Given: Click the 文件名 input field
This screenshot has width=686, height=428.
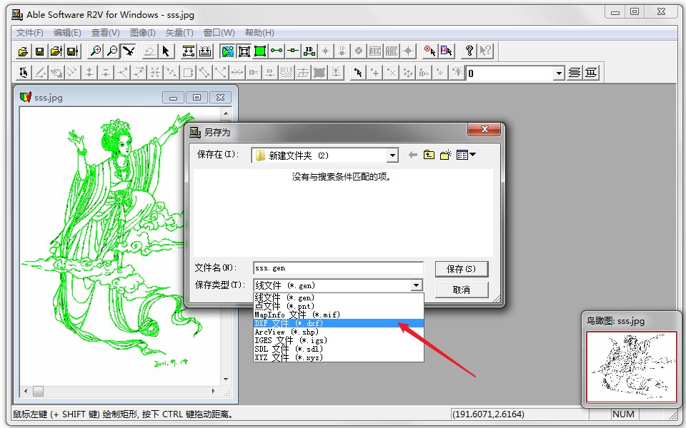Looking at the screenshot, I should click(338, 268).
